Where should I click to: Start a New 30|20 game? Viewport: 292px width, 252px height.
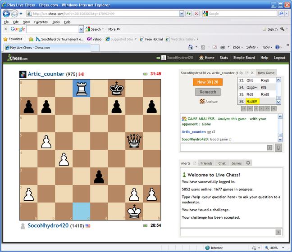208,82
